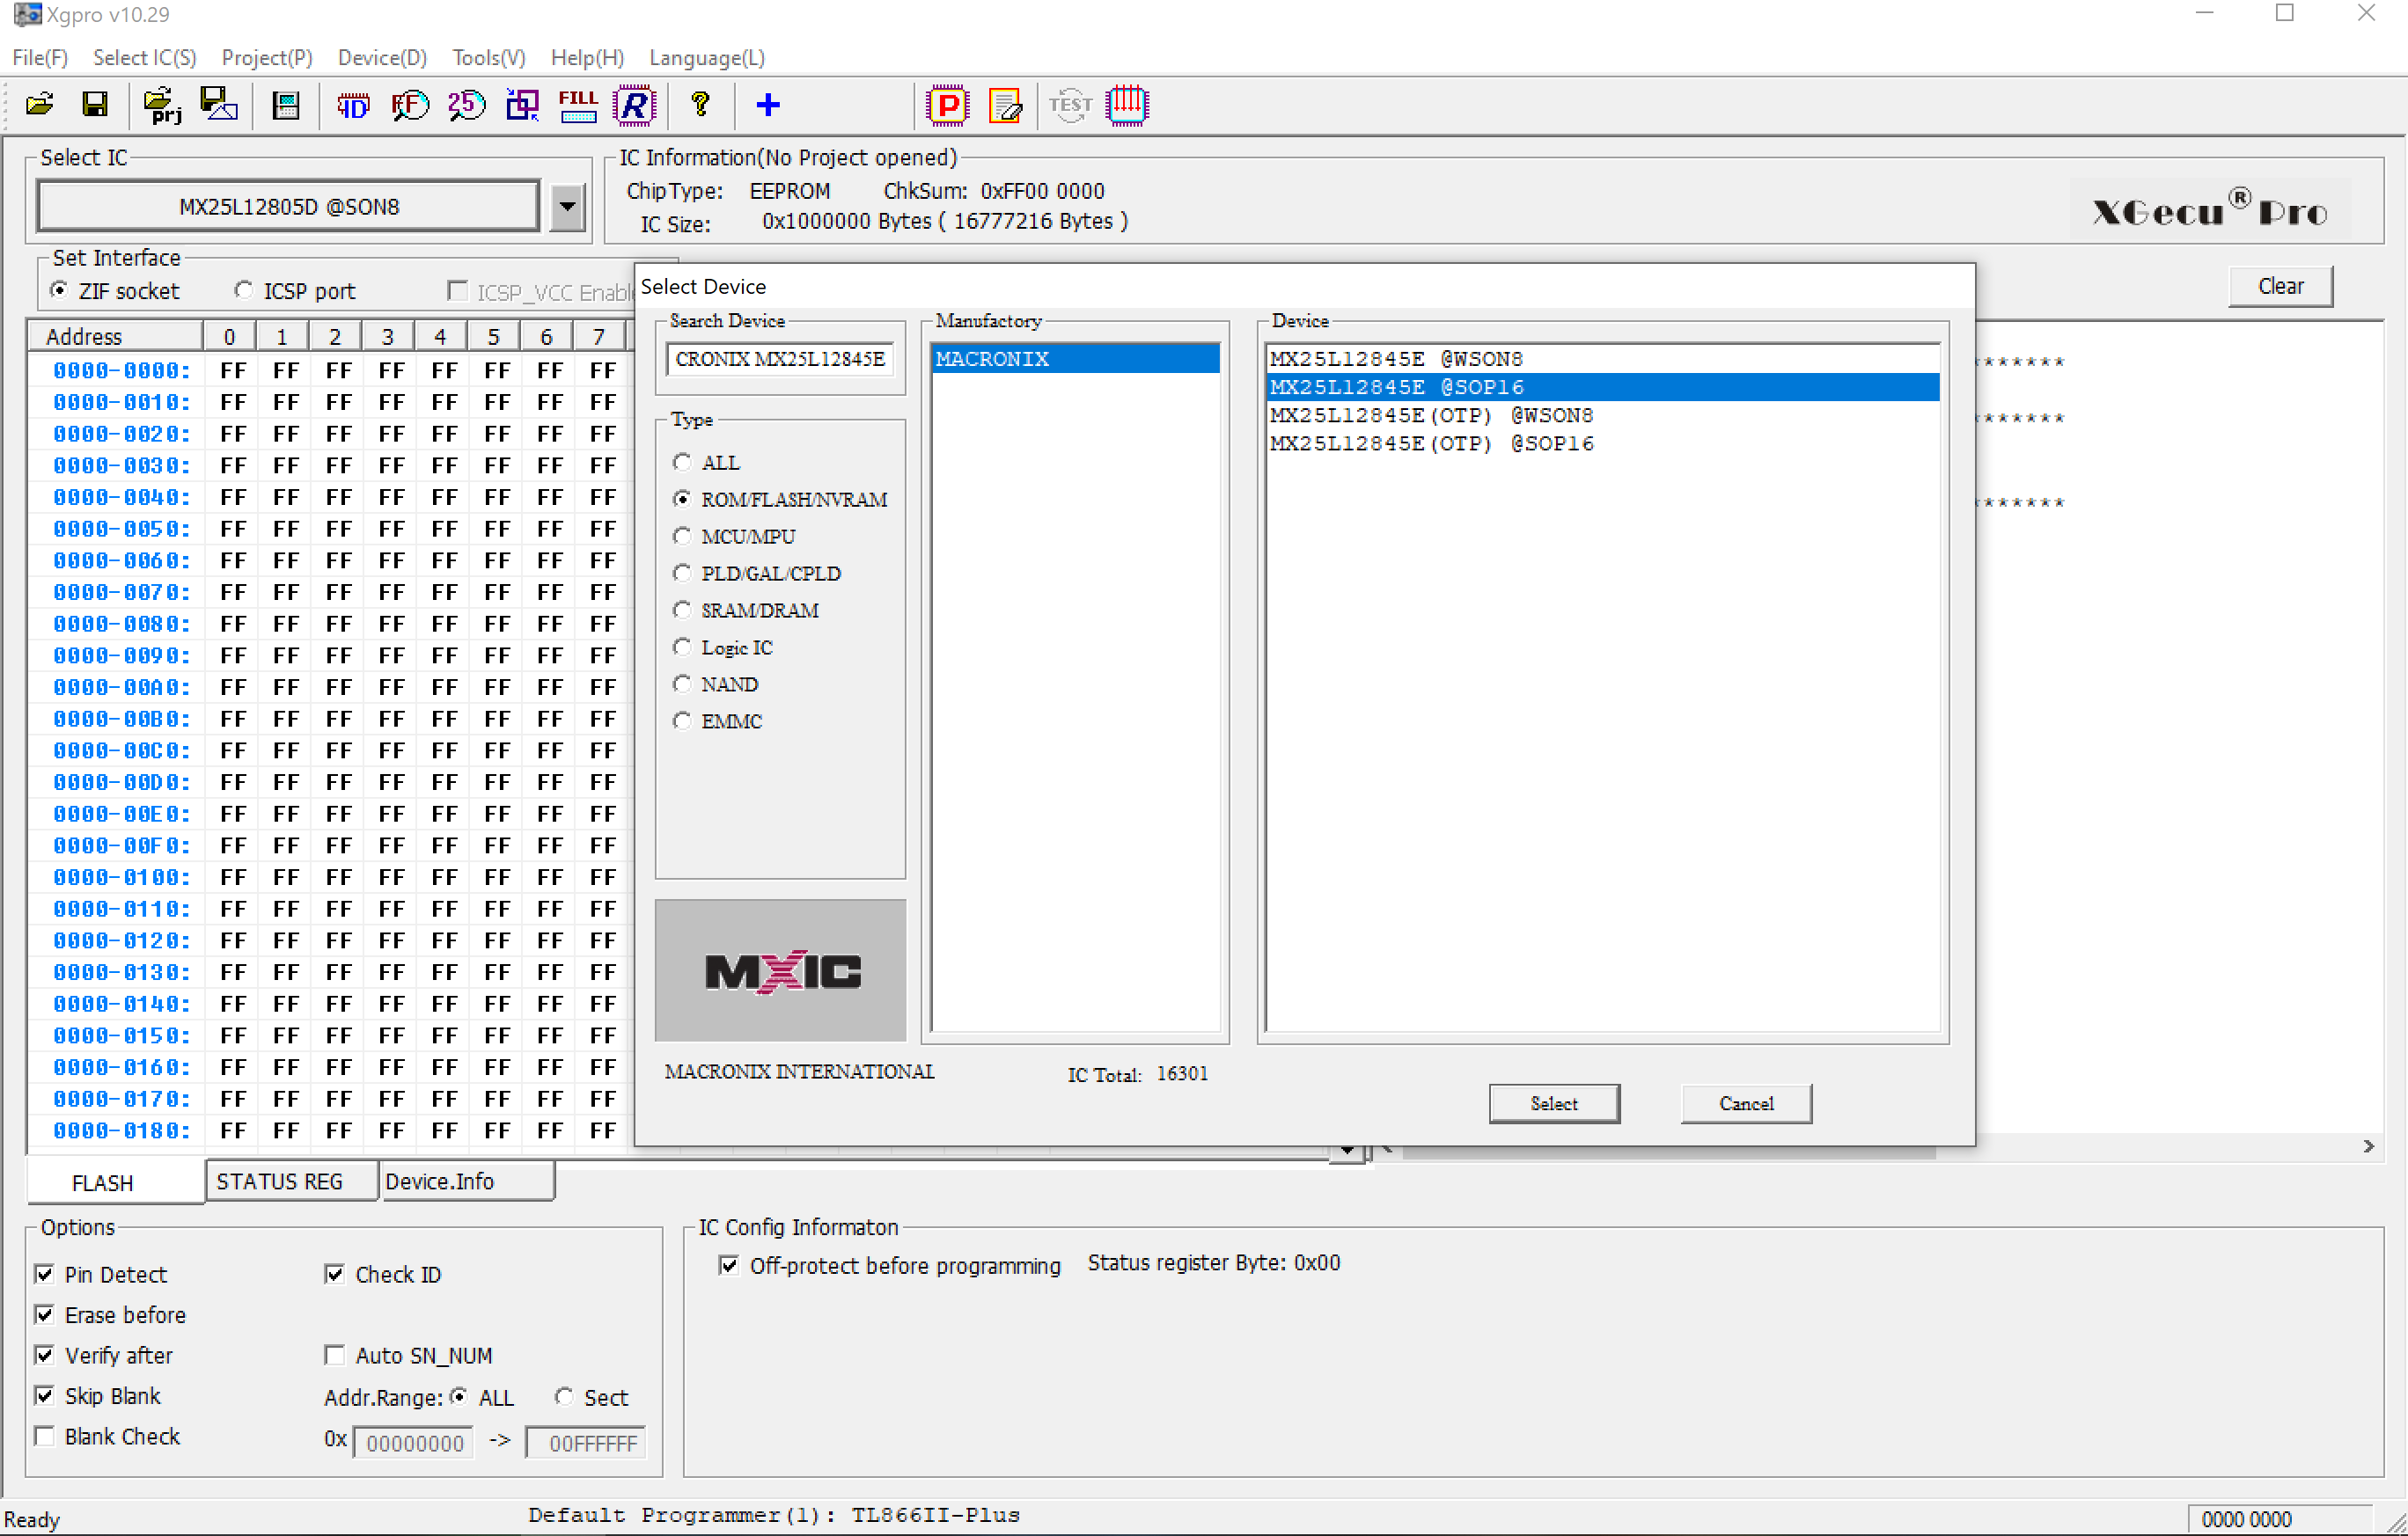Click the read chip ID icon

click(353, 104)
